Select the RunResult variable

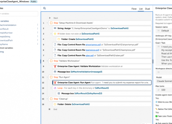pyautogui.click(x=4, y=29)
